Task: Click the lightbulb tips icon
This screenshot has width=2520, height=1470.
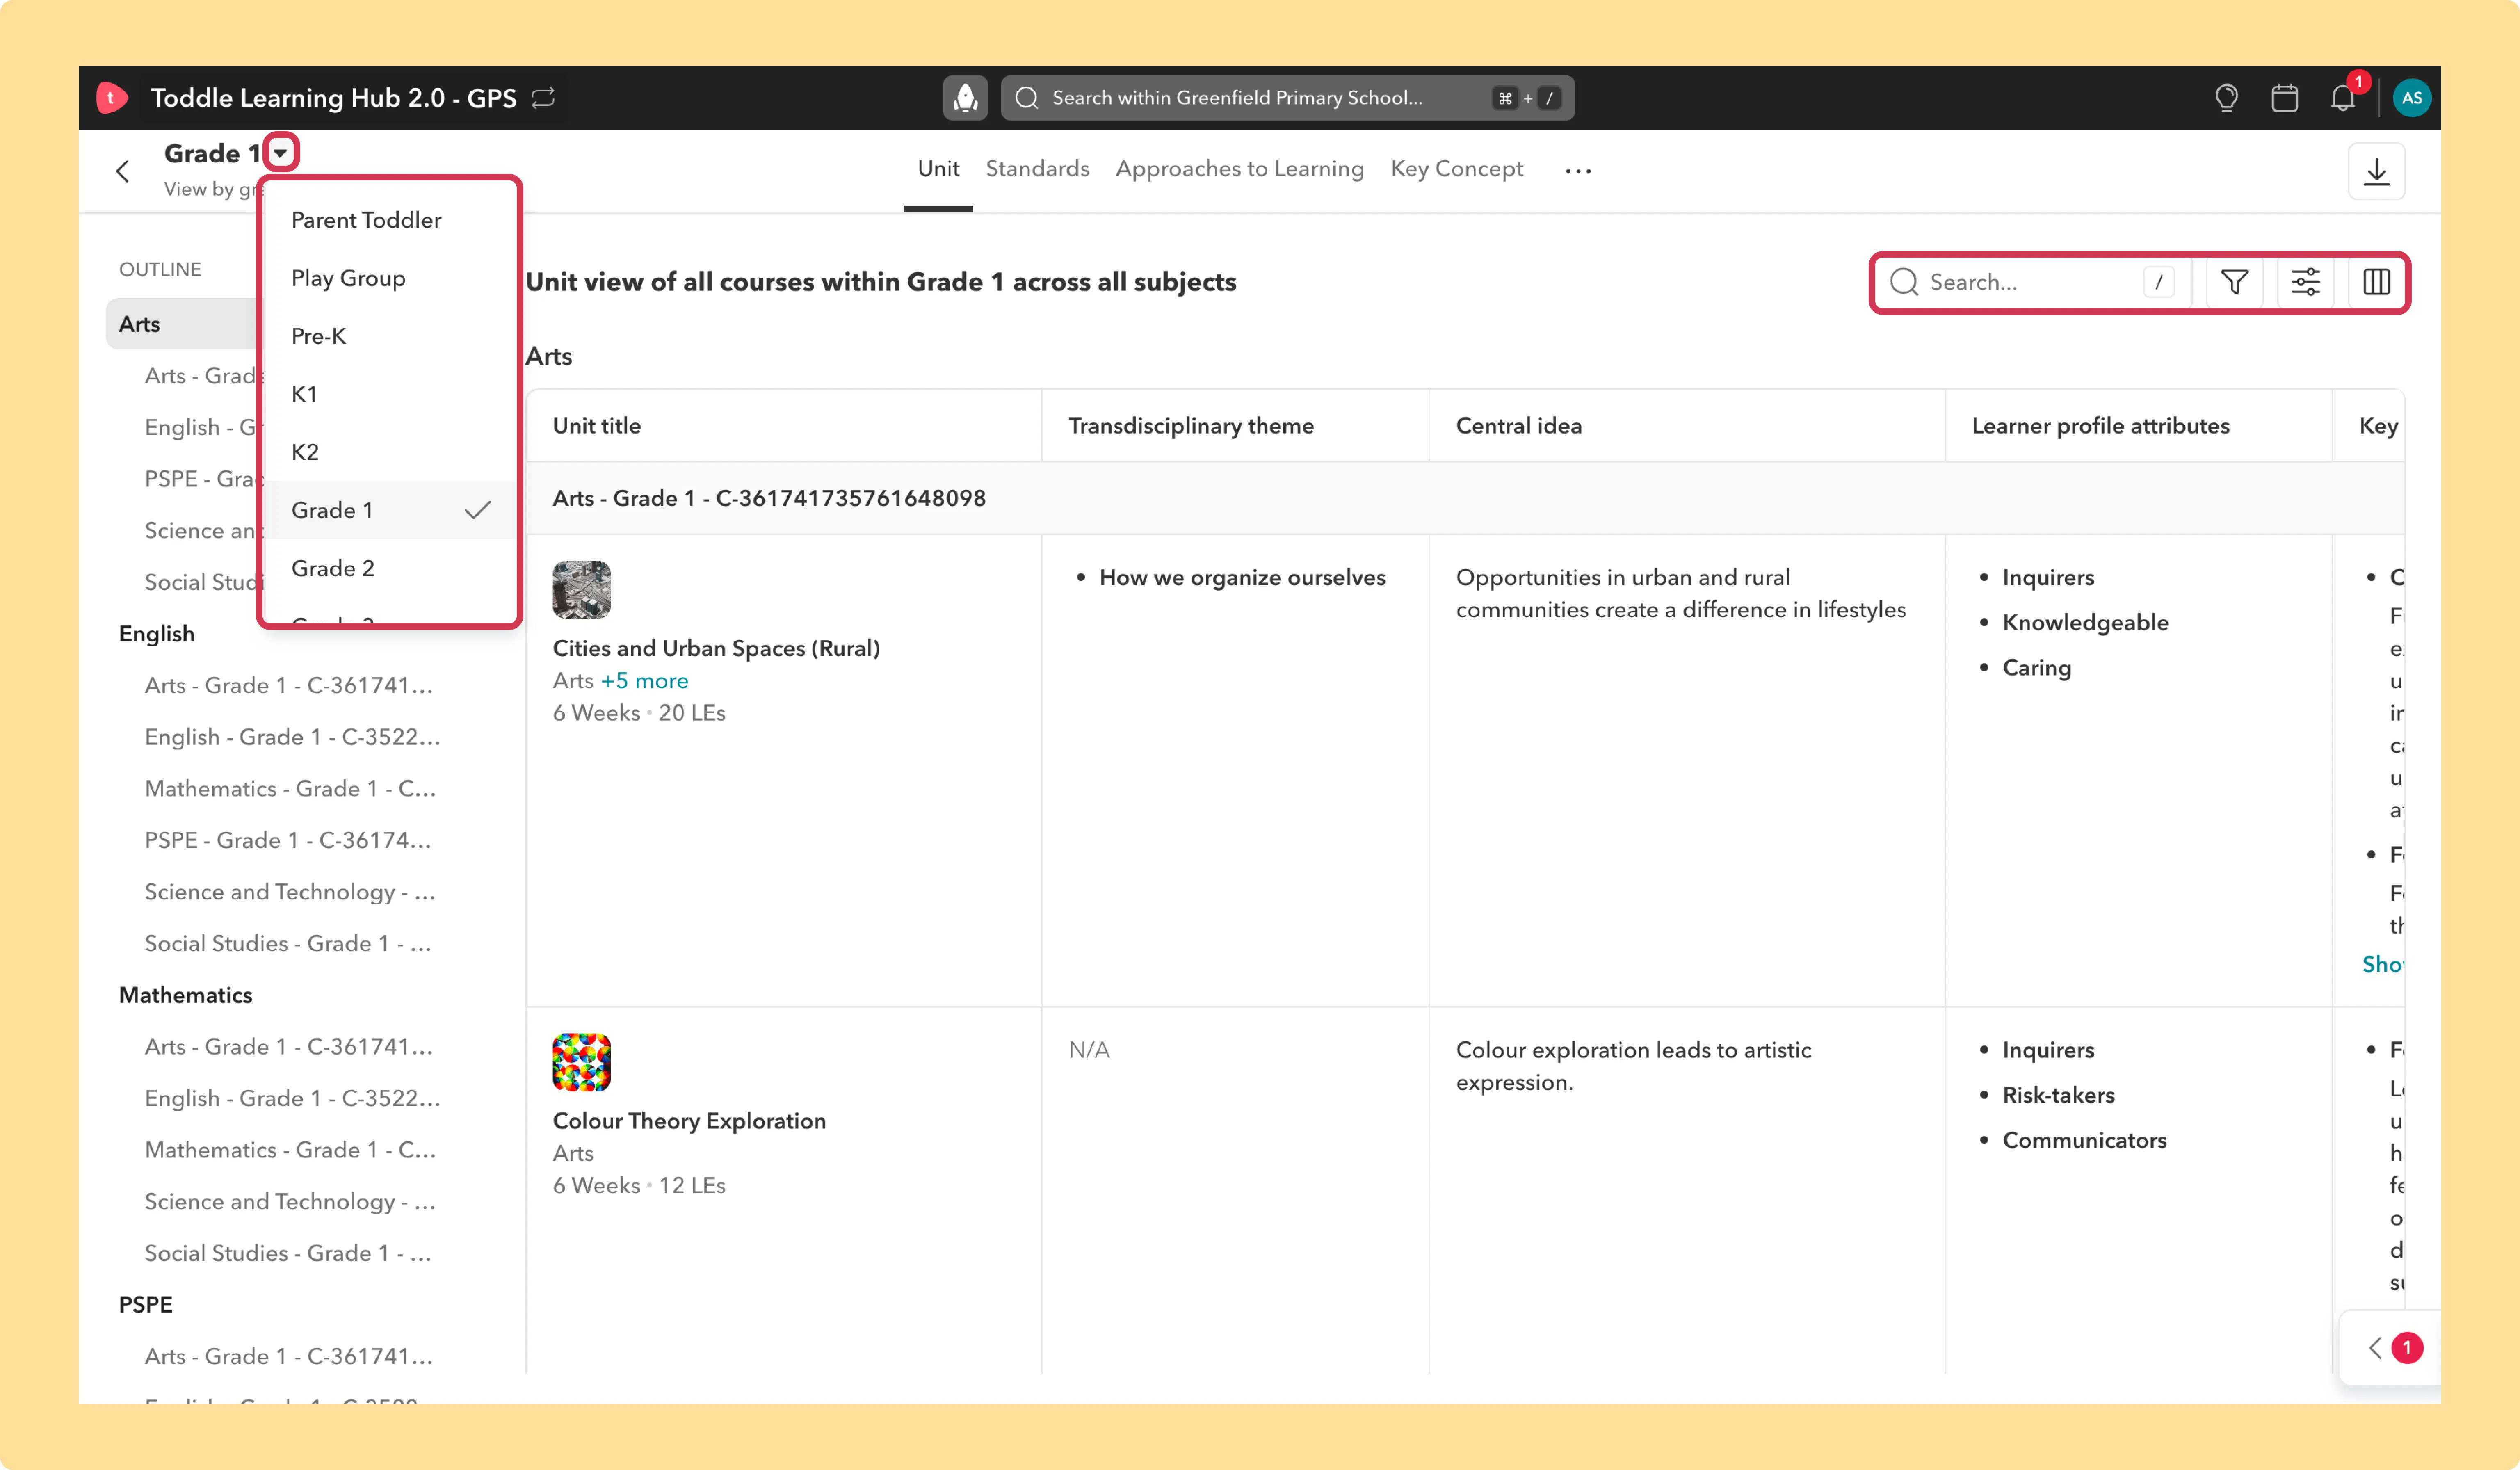Action: pos(2226,98)
